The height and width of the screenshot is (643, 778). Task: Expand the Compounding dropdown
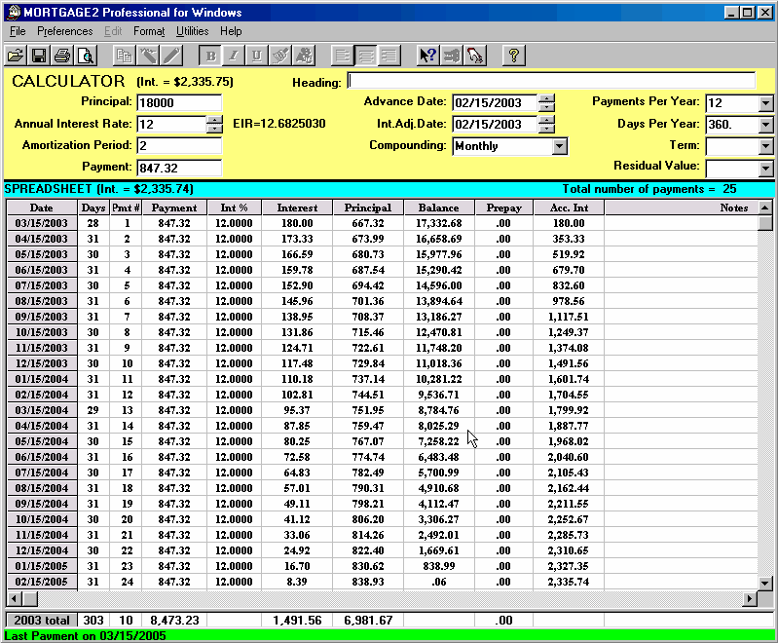click(x=559, y=146)
